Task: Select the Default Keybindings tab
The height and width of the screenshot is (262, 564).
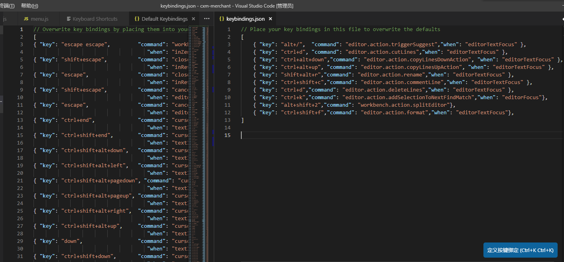Action: pos(164,19)
